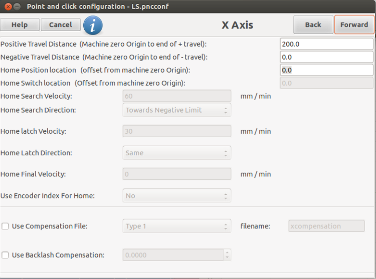This screenshot has width=376, height=279.
Task: Click the Cancel button
Action: [61, 25]
